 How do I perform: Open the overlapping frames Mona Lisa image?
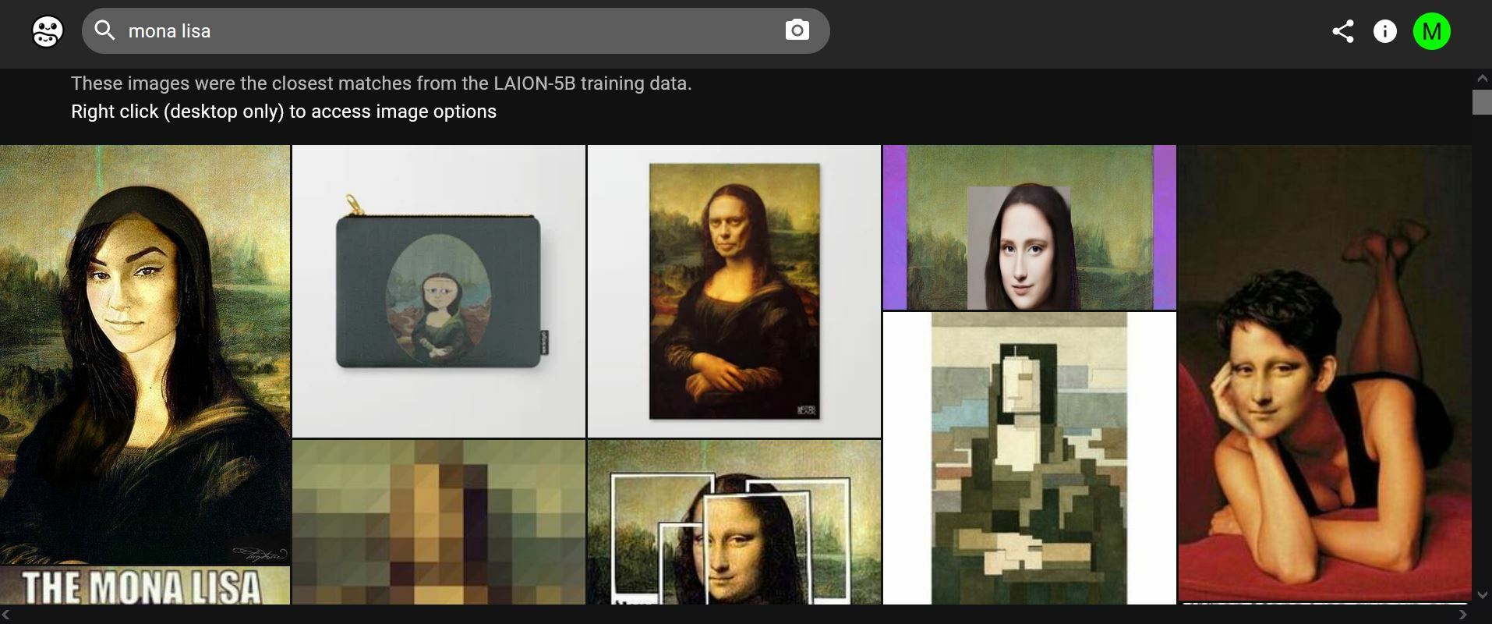pos(734,522)
